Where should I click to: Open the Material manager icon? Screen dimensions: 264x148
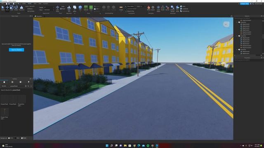point(86,7)
